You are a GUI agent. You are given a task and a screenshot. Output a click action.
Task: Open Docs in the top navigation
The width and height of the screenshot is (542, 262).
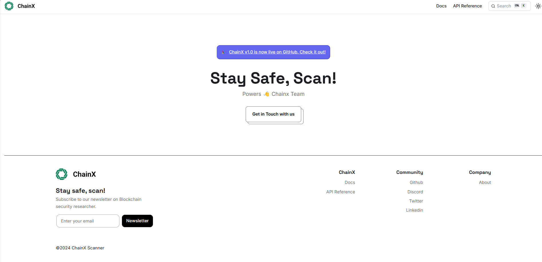pyautogui.click(x=441, y=6)
